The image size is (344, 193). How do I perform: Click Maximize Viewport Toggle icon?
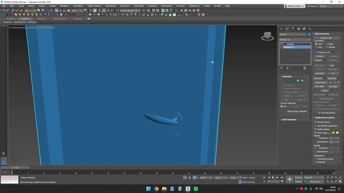[340, 182]
